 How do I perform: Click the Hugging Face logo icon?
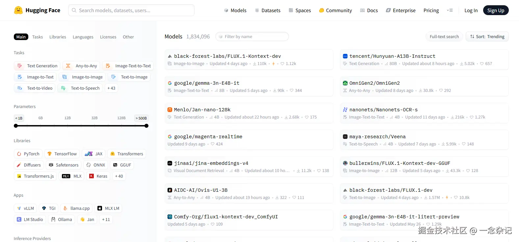(18, 10)
